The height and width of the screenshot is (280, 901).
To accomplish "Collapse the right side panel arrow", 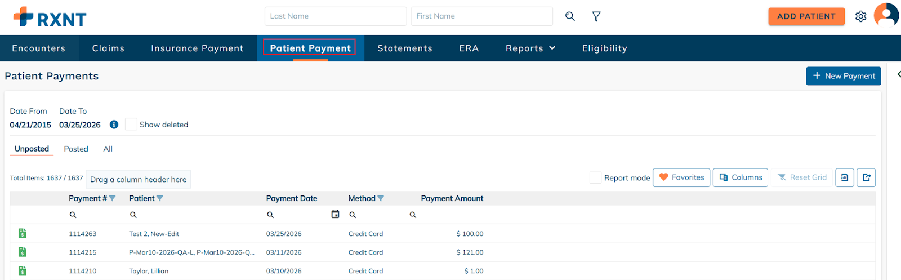I will point(898,74).
